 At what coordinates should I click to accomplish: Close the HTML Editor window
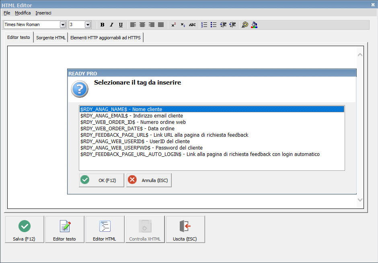click(x=373, y=5)
